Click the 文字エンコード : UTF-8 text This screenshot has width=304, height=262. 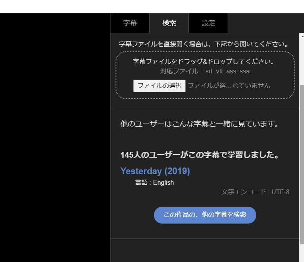click(x=255, y=192)
